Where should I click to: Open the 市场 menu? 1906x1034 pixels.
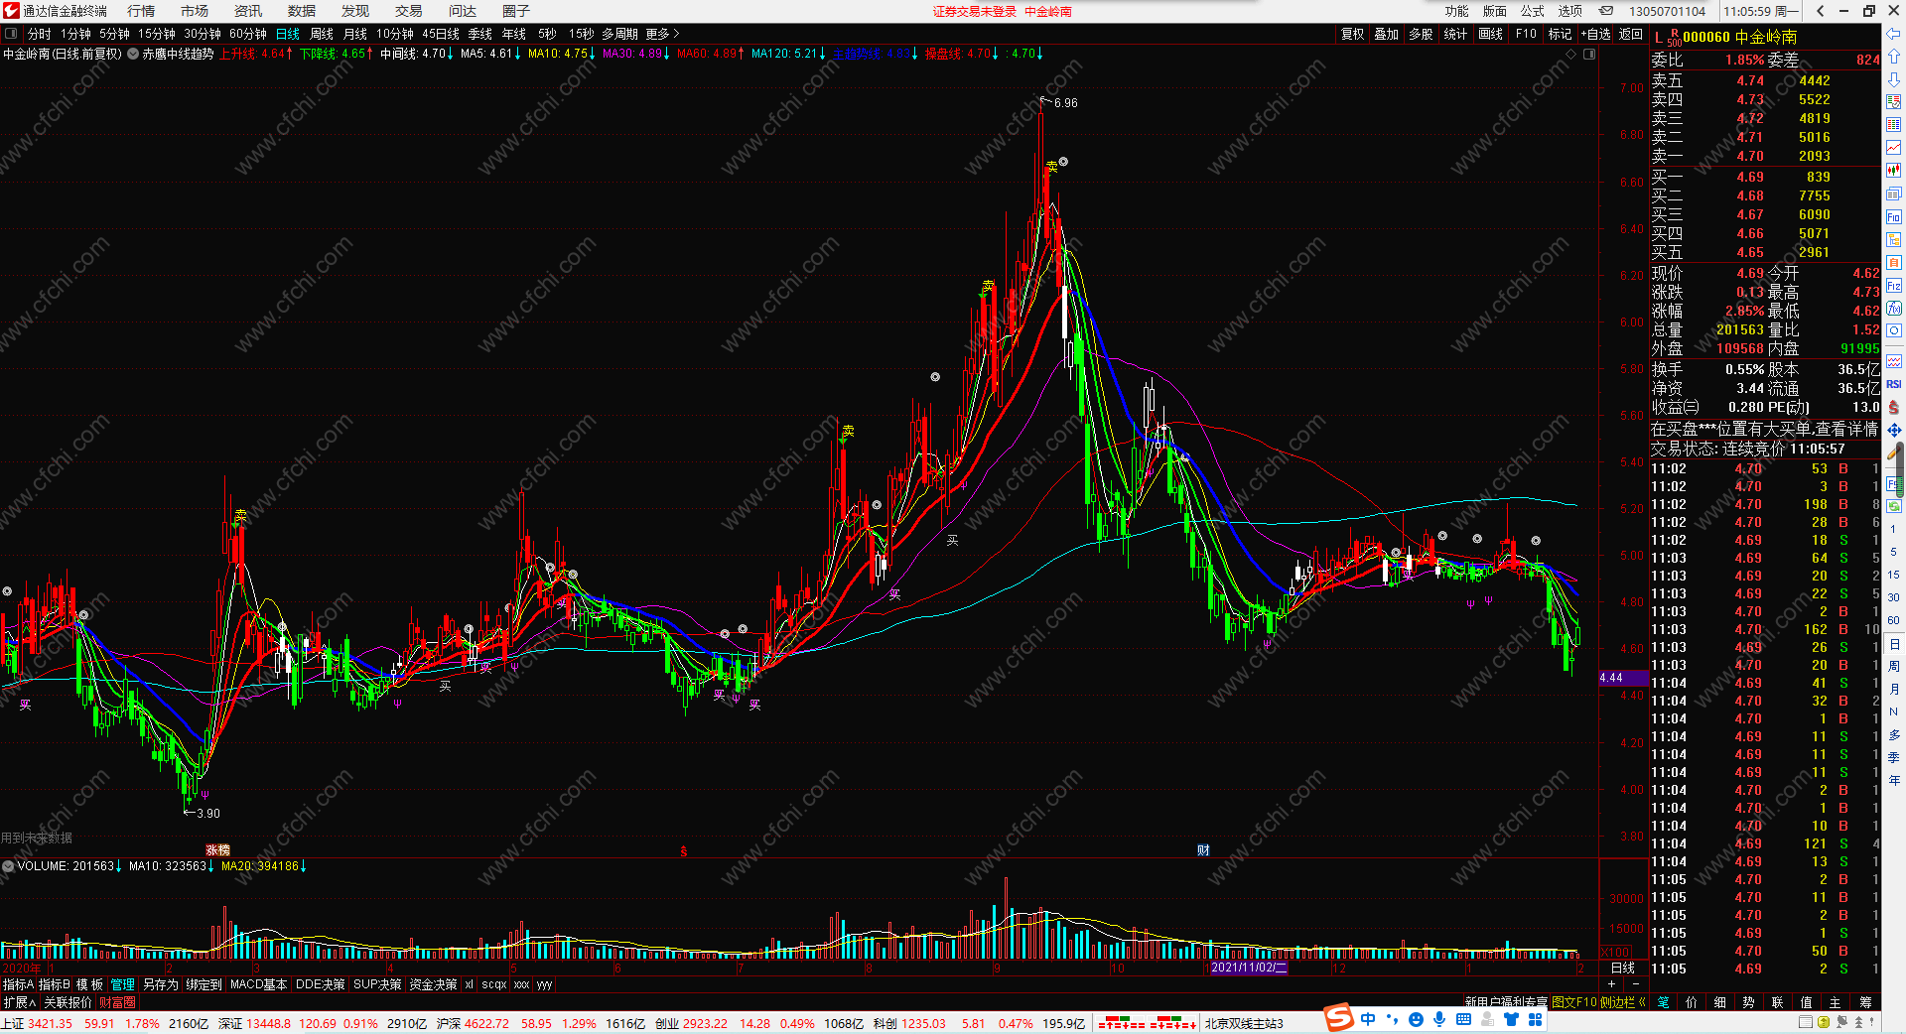(195, 11)
